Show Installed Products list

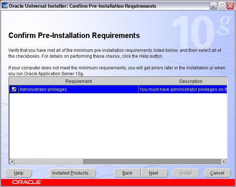[x=72, y=173]
